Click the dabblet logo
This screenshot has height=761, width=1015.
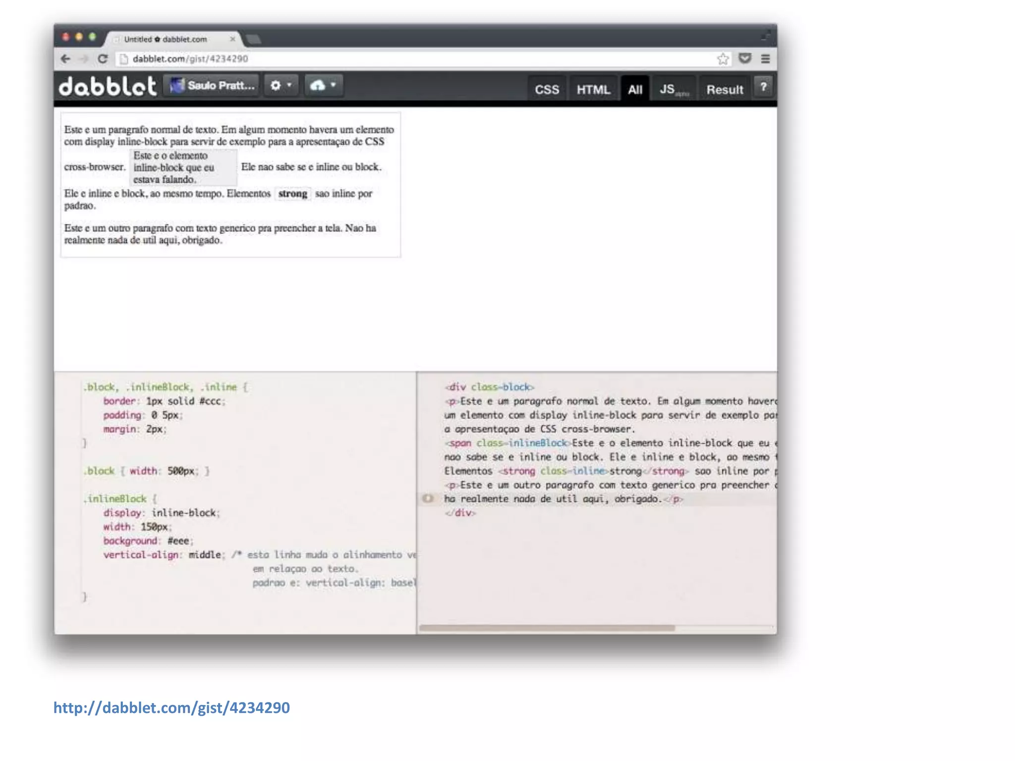tap(108, 86)
